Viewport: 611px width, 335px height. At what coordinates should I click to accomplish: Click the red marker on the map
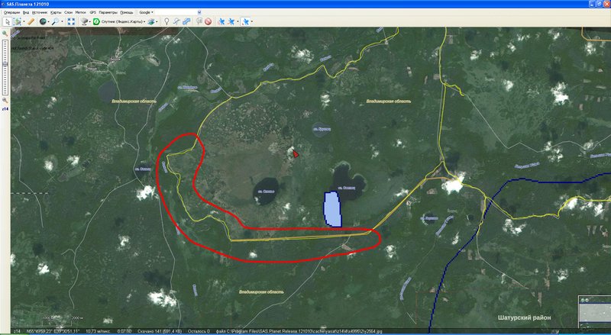[296, 153]
